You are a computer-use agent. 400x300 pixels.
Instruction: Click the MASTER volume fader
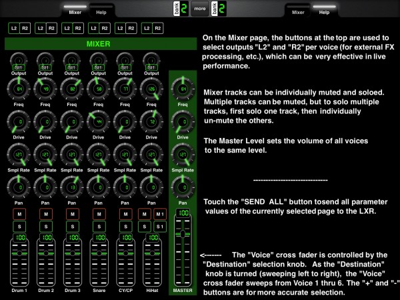[x=183, y=250]
